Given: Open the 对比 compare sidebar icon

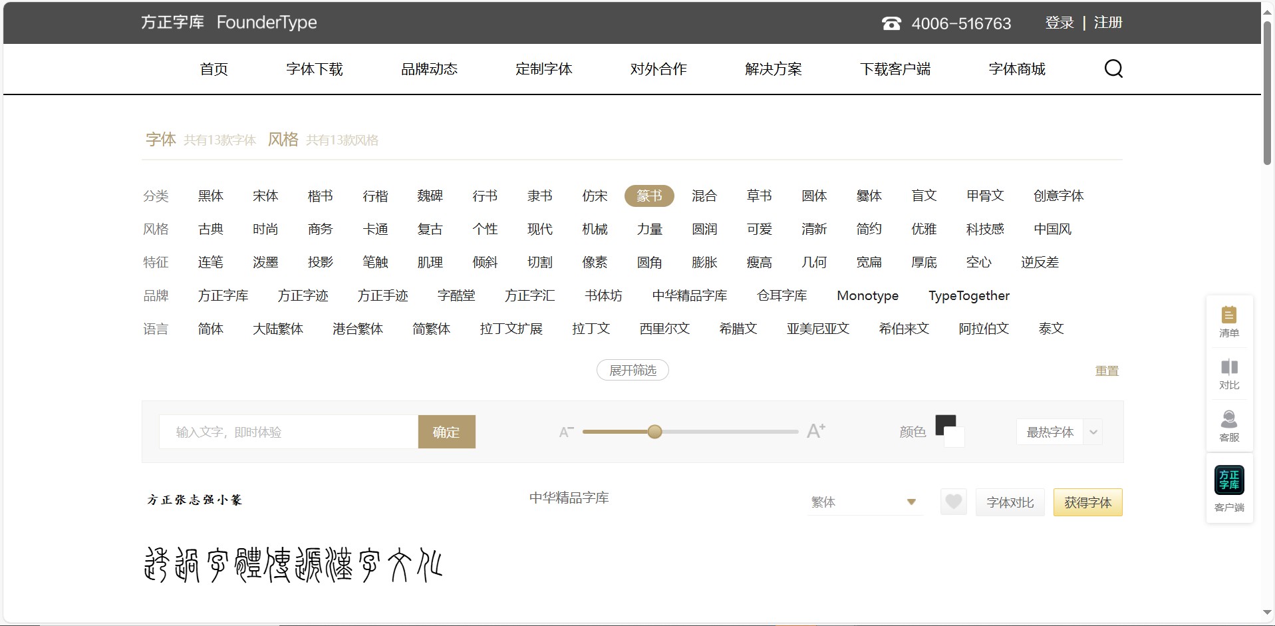Looking at the screenshot, I should coord(1228,374).
